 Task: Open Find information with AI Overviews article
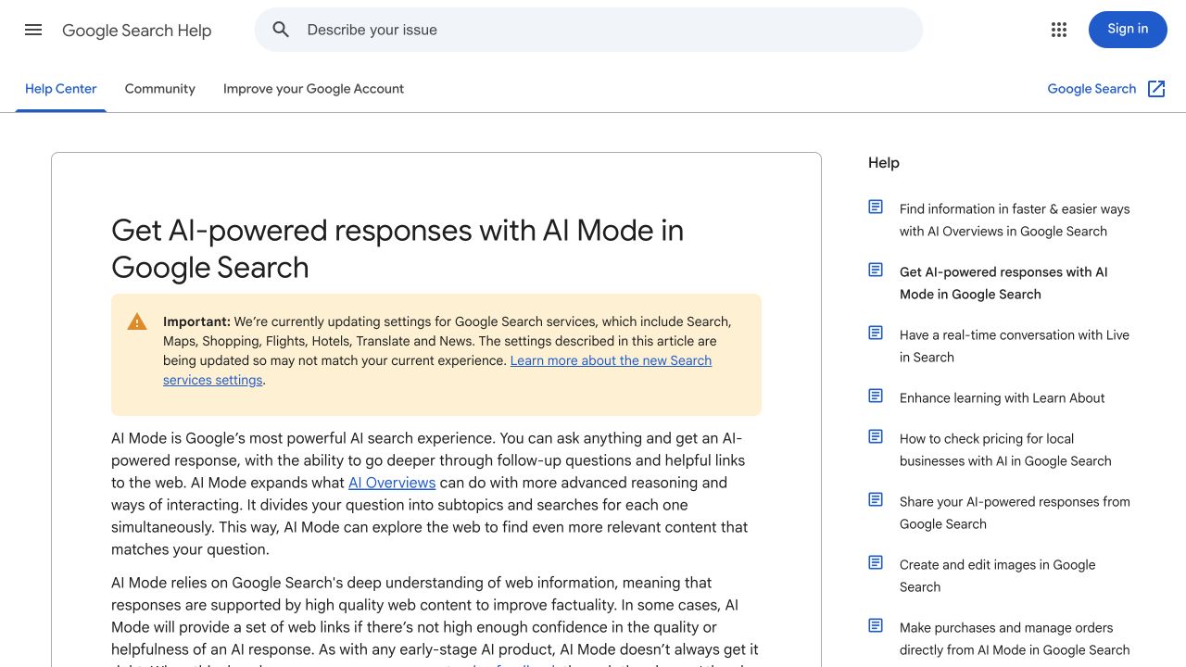[1015, 220]
